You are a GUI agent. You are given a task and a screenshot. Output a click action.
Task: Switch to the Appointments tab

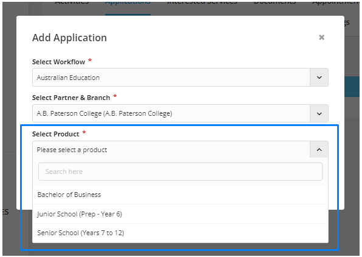[x=336, y=3]
